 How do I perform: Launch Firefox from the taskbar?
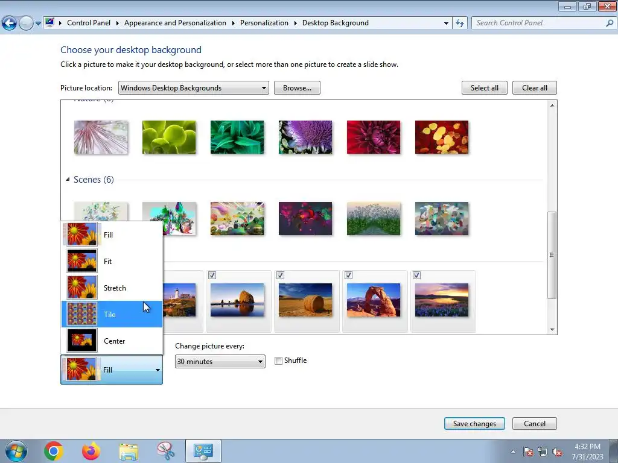click(91, 451)
